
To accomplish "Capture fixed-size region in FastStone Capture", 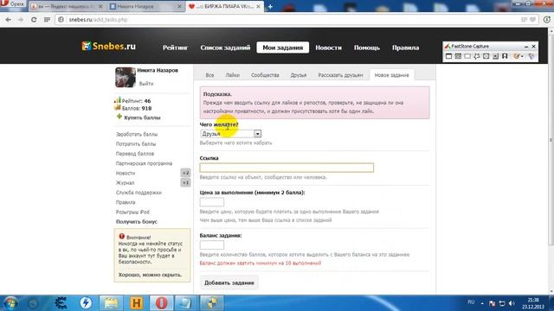I will 505,56.
